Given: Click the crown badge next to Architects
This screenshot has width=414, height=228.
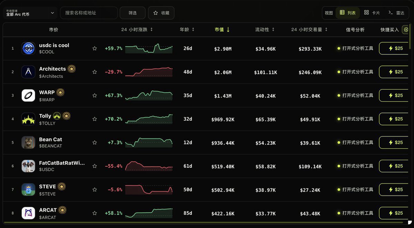Looking at the screenshot, I should point(72,69).
